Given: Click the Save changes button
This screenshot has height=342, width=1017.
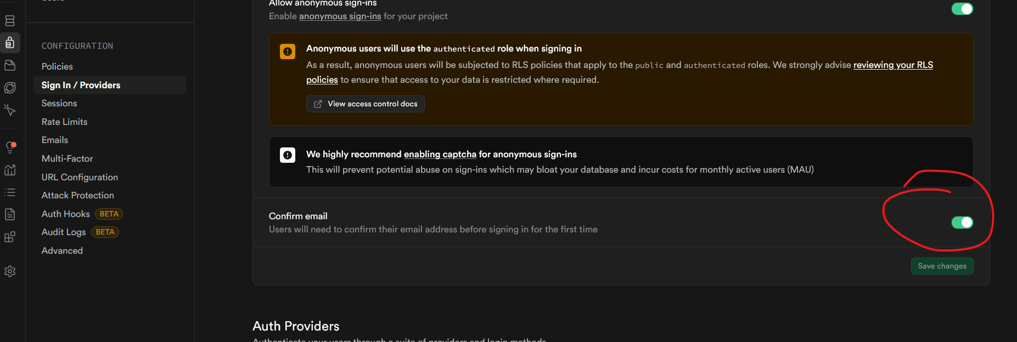Looking at the screenshot, I should 942,266.
